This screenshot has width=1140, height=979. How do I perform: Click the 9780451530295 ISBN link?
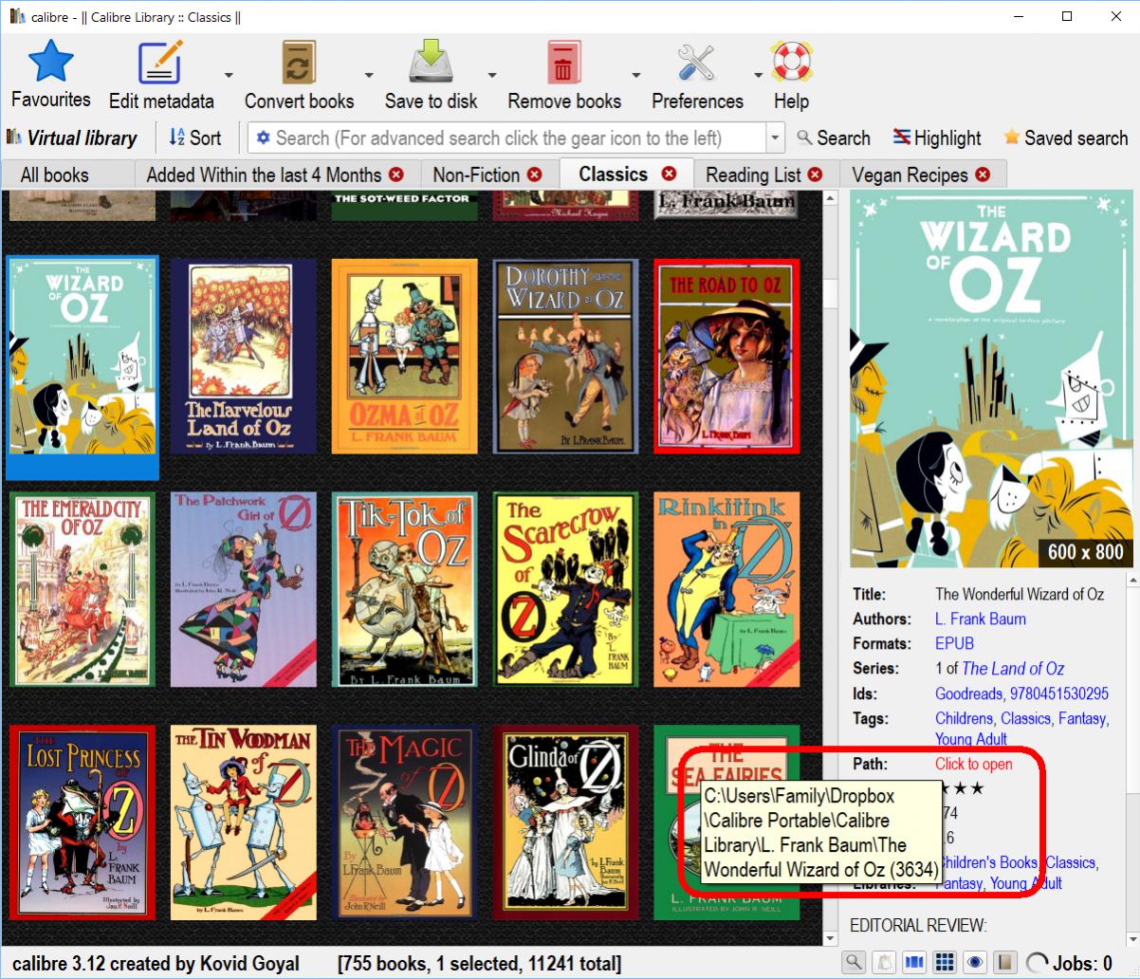tap(1059, 693)
